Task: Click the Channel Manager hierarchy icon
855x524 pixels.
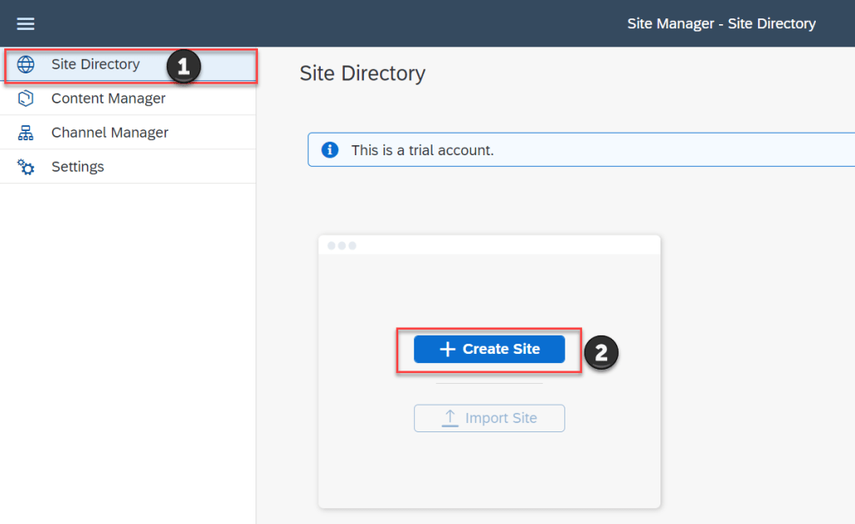Action: point(26,133)
